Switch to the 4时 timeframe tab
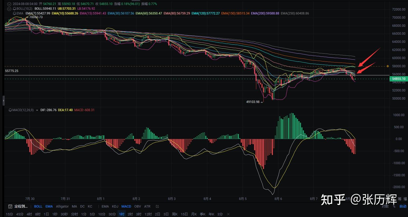408x217 pixels. click(29, 214)
